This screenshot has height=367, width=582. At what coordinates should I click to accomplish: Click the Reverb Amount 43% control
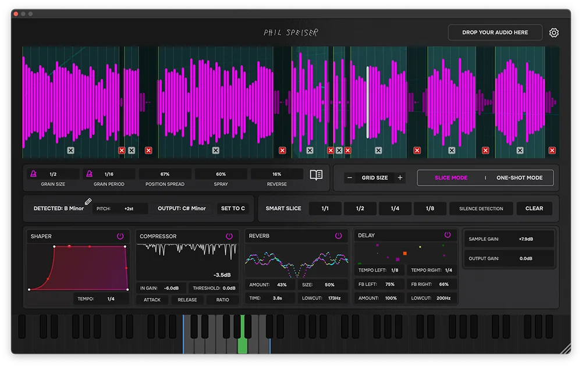click(x=282, y=285)
